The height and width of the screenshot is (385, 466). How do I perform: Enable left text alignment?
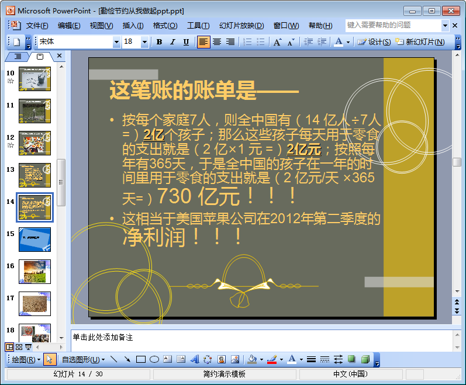coord(203,42)
